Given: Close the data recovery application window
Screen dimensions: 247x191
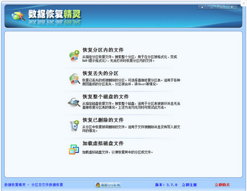Looking at the screenshot, I should (x=232, y=7).
